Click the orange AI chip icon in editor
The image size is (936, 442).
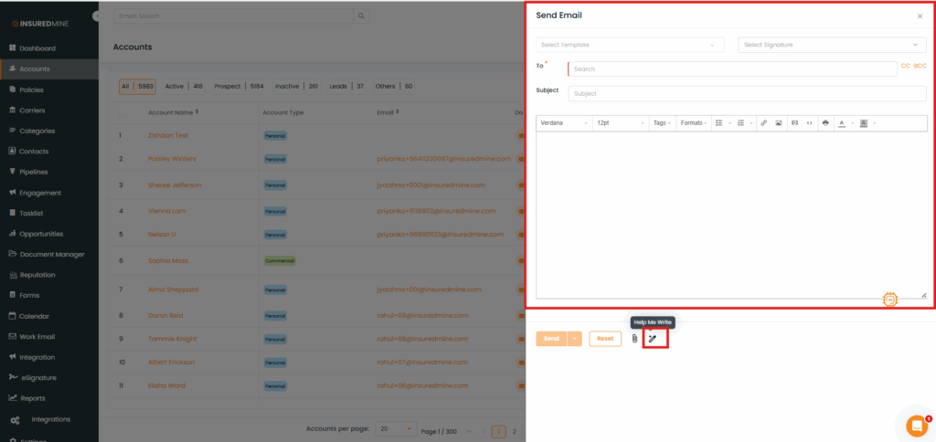[889, 299]
